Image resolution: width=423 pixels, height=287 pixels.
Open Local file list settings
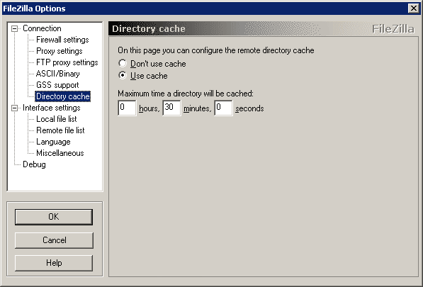coord(57,119)
